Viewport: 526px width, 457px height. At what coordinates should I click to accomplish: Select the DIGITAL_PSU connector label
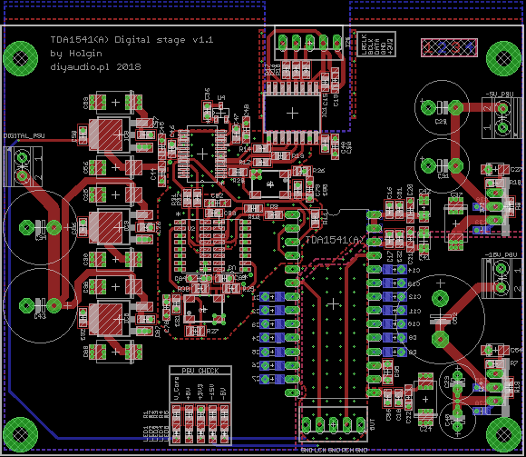pos(24,135)
